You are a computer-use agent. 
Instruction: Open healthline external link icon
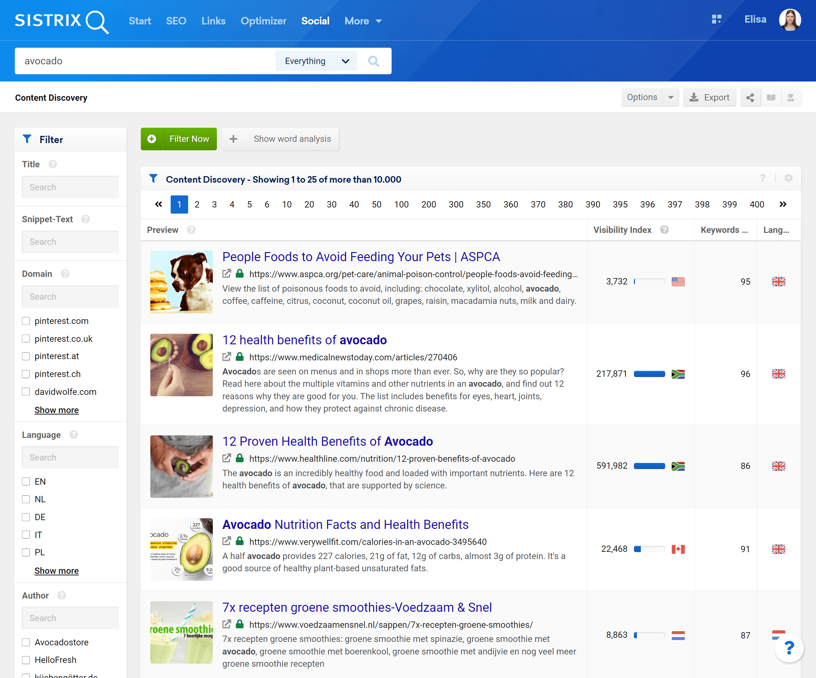click(227, 459)
